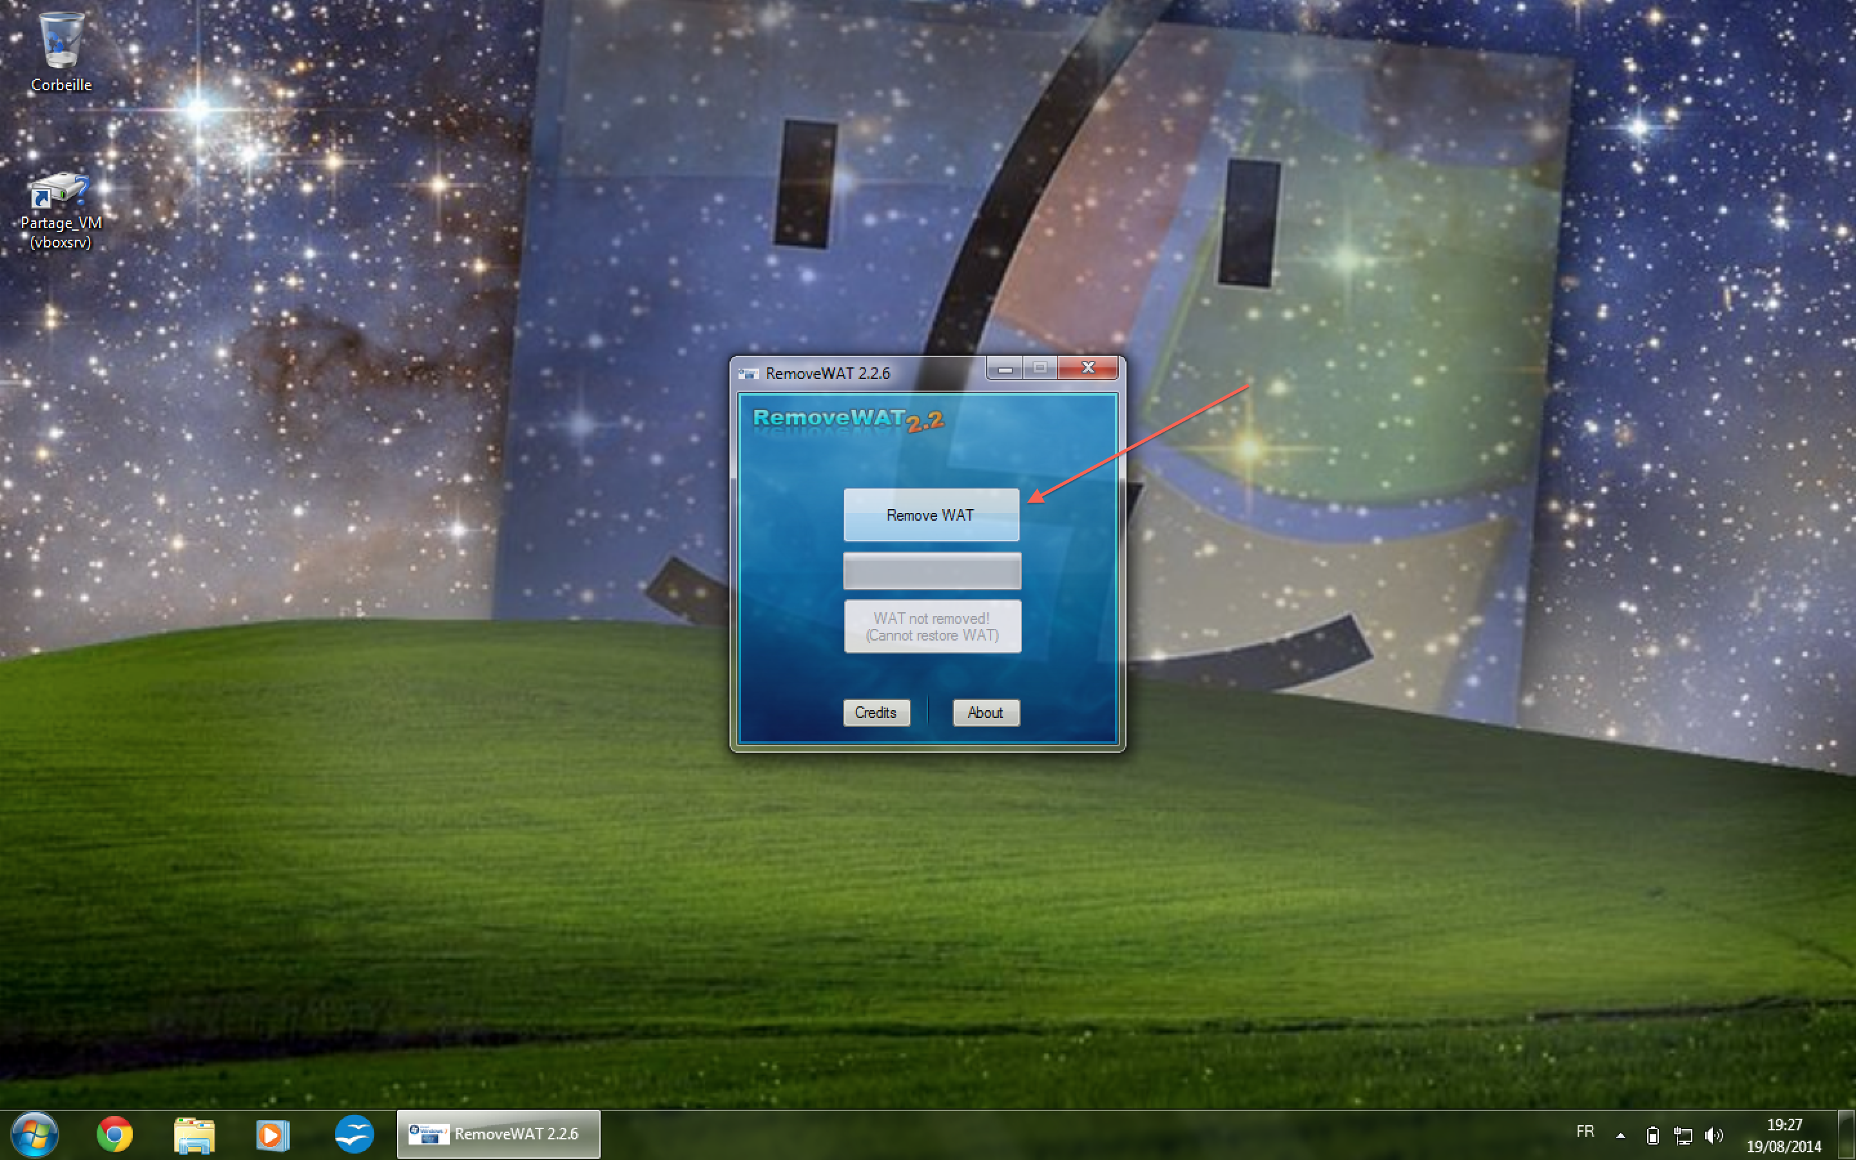
Task: Click the battery power tray icon
Action: (1653, 1135)
